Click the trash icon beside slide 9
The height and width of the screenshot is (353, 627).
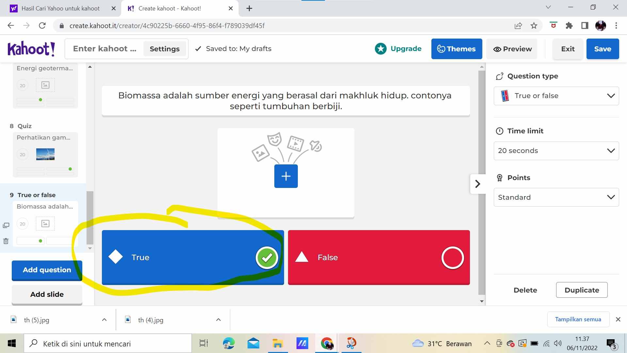pos(6,241)
